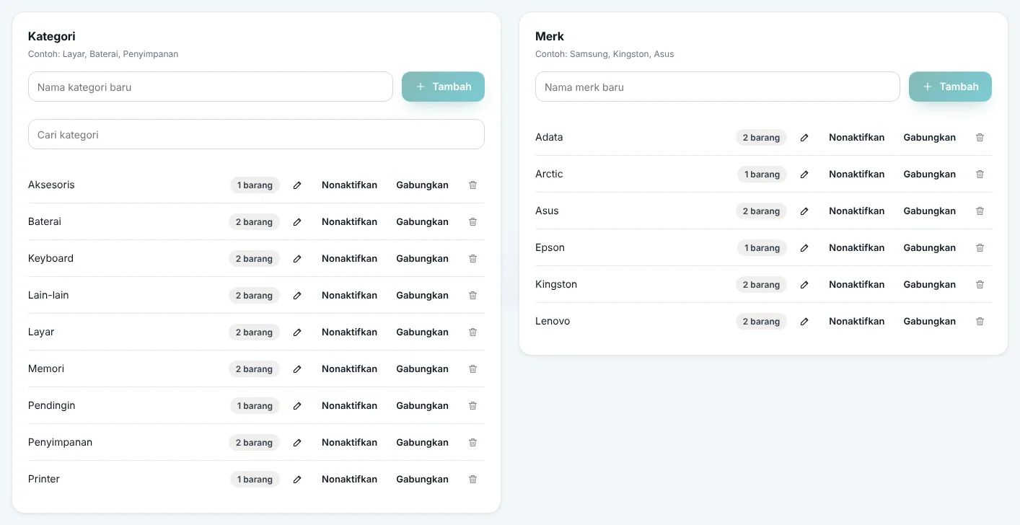Focus the Cari kategori search field
Screen dimensions: 1020x525
[256, 134]
